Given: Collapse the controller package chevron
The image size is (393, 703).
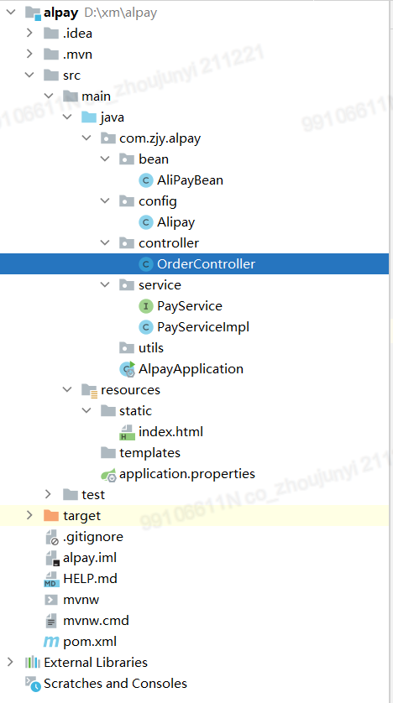Looking at the screenshot, I should [105, 243].
